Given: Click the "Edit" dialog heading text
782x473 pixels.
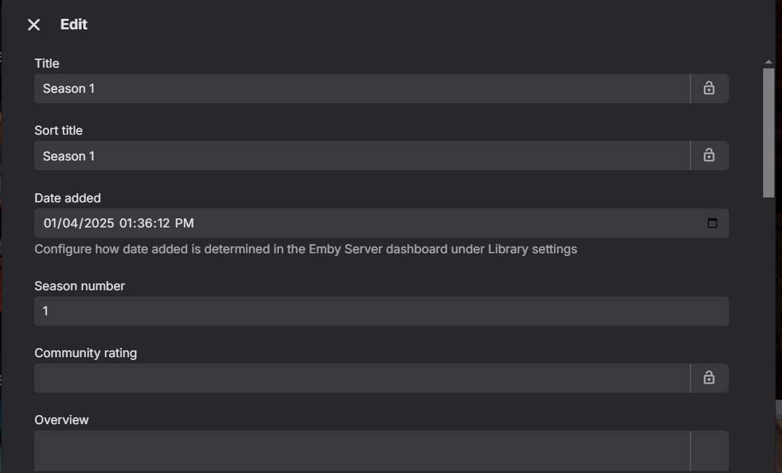Looking at the screenshot, I should pos(73,25).
